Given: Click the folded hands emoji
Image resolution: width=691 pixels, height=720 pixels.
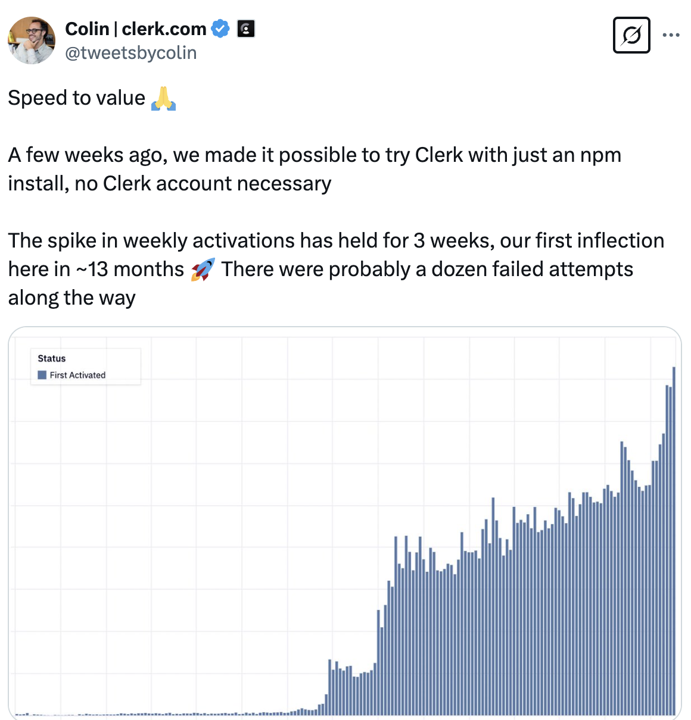Looking at the screenshot, I should click(163, 98).
